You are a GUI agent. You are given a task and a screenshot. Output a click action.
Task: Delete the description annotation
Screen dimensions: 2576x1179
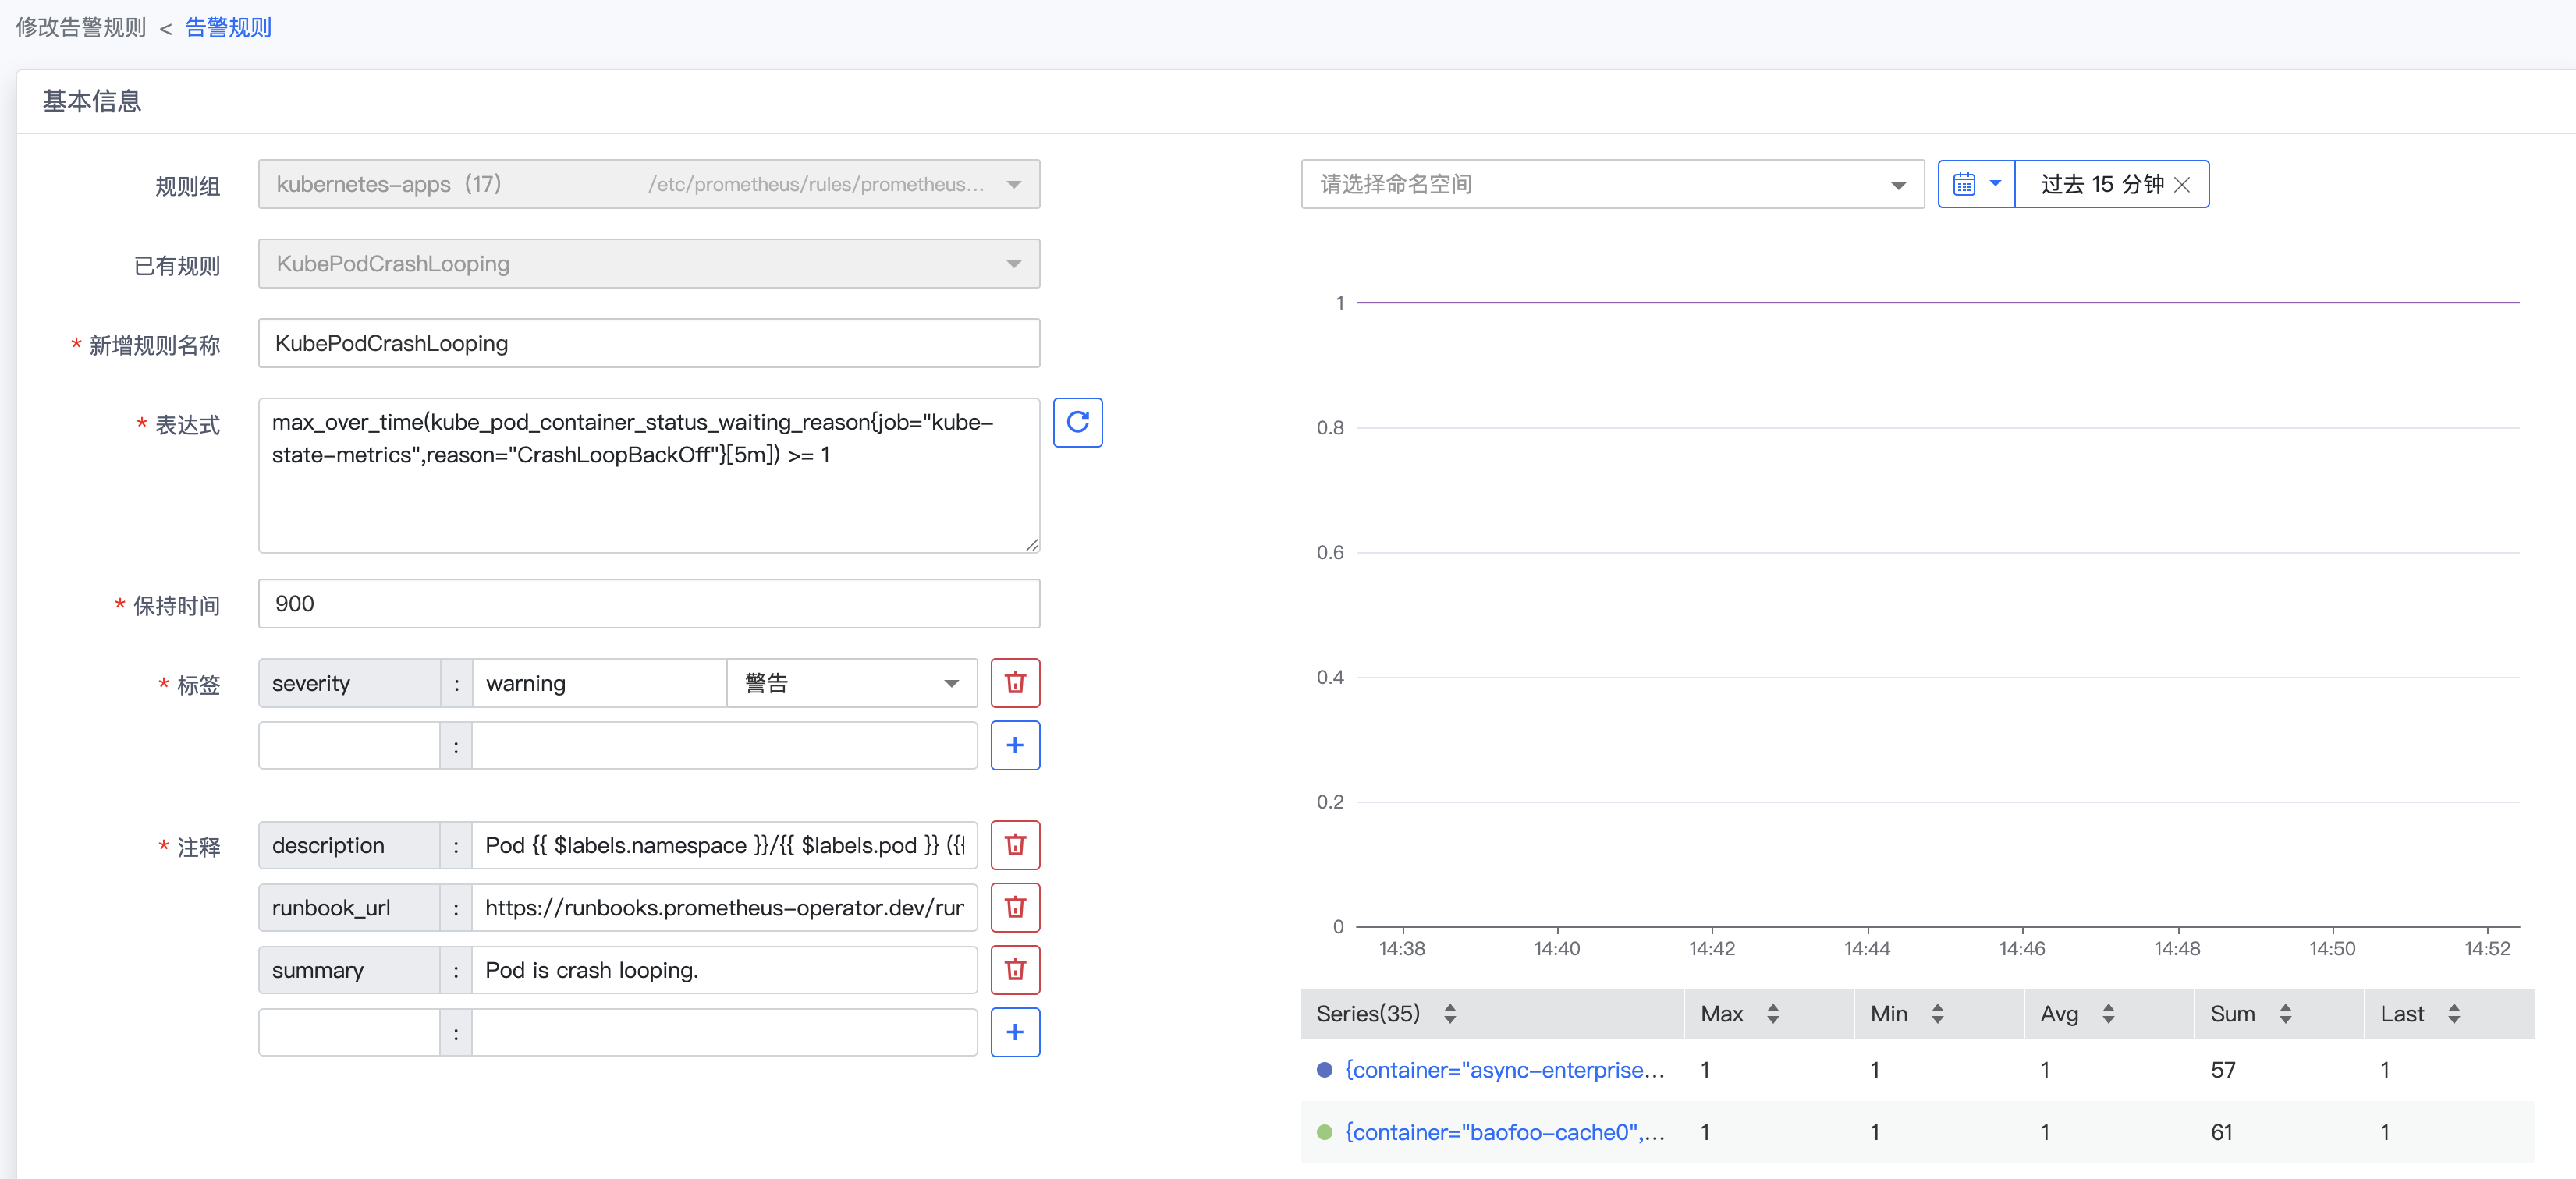point(1015,845)
